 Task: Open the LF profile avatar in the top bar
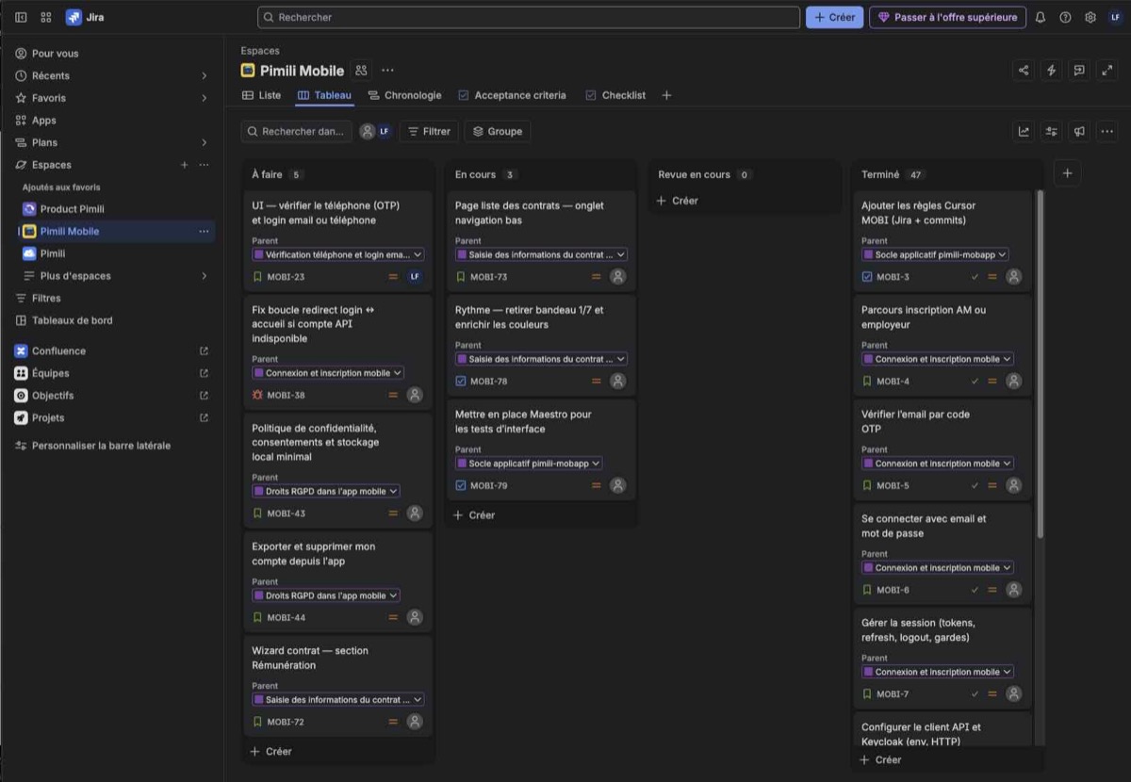point(1115,17)
